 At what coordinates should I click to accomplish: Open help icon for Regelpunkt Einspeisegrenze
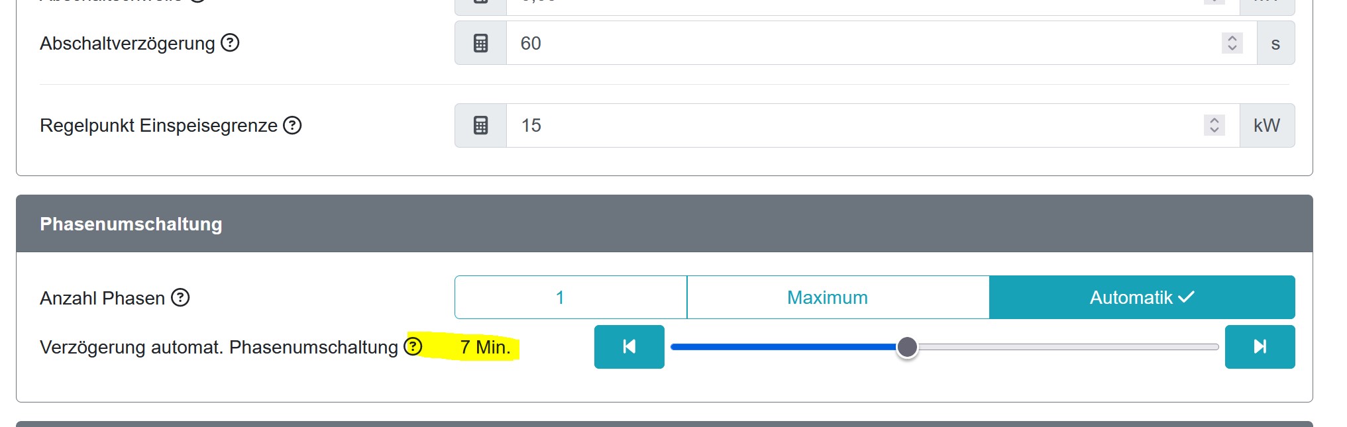click(292, 125)
